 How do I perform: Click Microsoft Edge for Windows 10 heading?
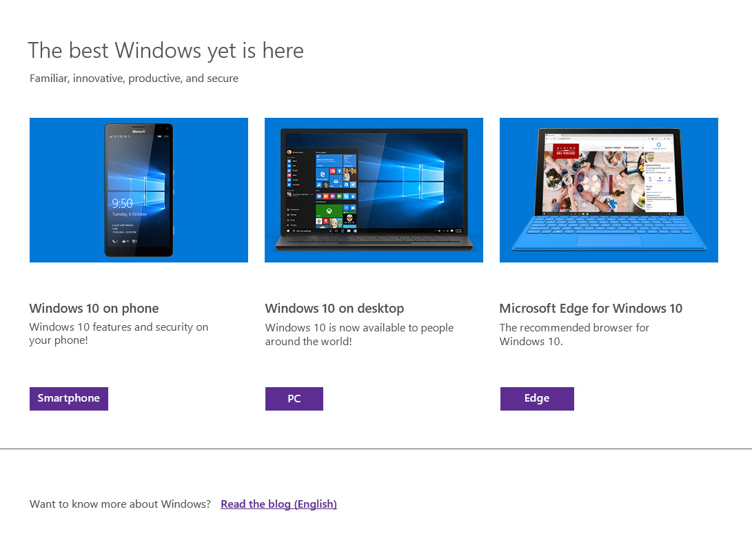591,308
